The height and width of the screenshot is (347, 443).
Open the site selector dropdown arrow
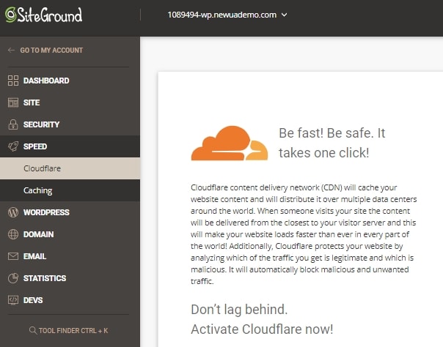tap(285, 15)
